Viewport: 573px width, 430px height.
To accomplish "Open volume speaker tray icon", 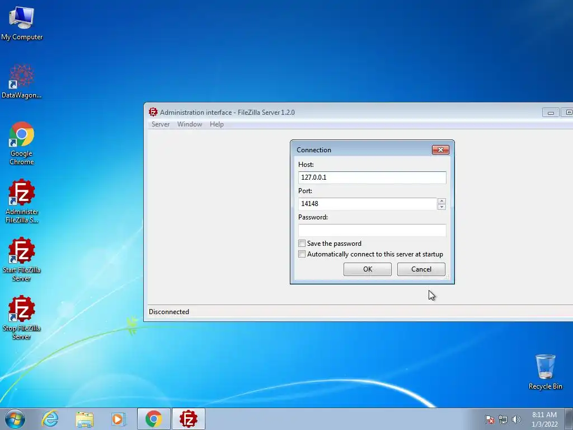I will click(x=516, y=419).
